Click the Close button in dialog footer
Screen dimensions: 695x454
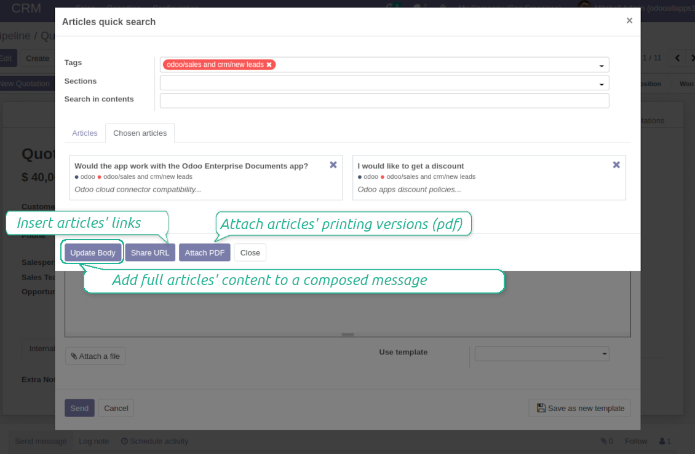point(250,252)
